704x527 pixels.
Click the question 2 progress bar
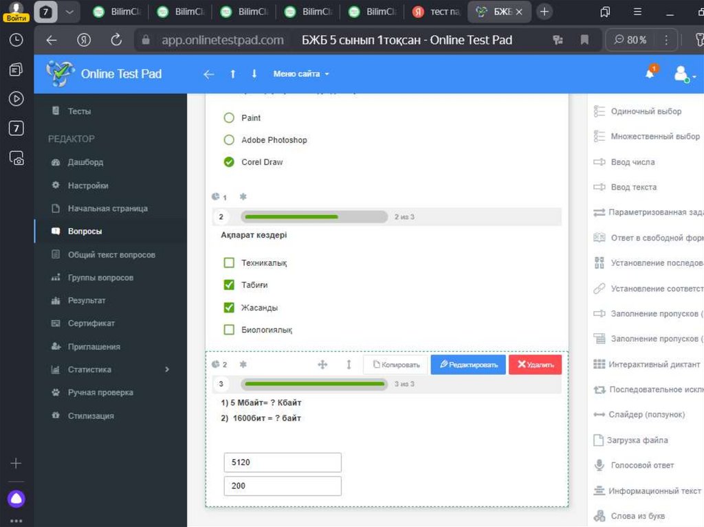314,217
